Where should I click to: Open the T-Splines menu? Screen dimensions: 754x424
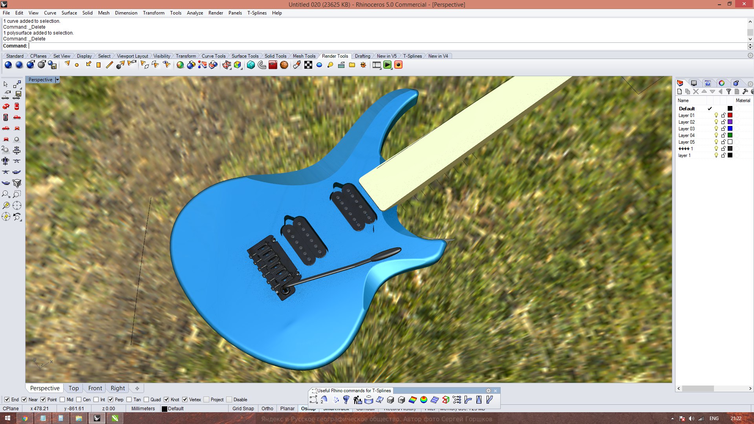pyautogui.click(x=256, y=13)
